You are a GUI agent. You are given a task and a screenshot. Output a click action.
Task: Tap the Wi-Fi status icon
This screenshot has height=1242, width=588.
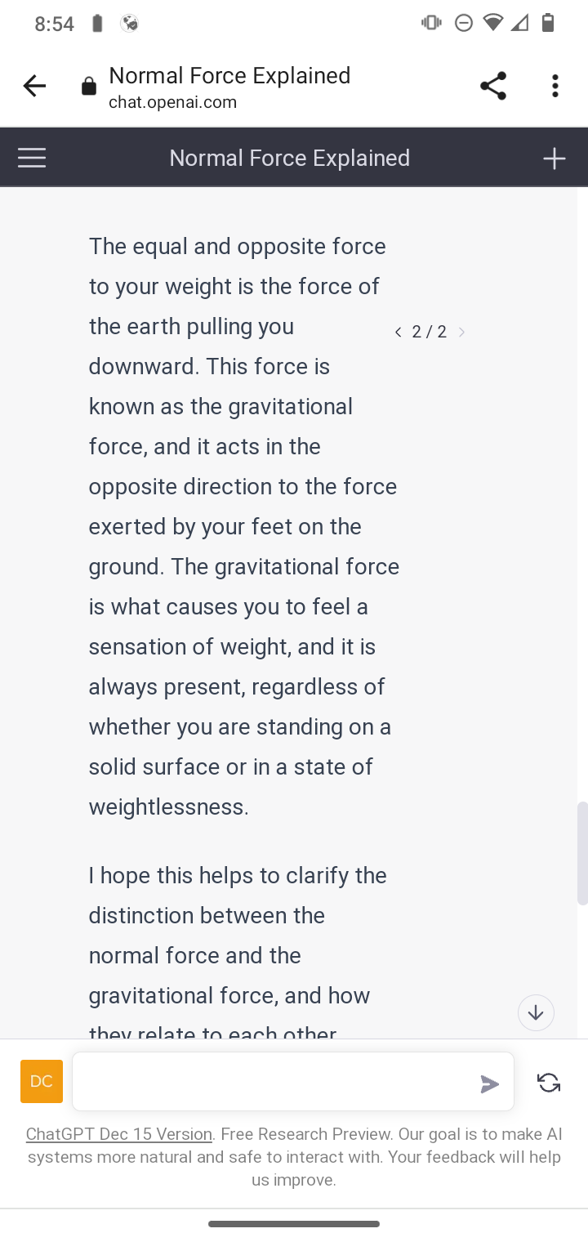492,23
